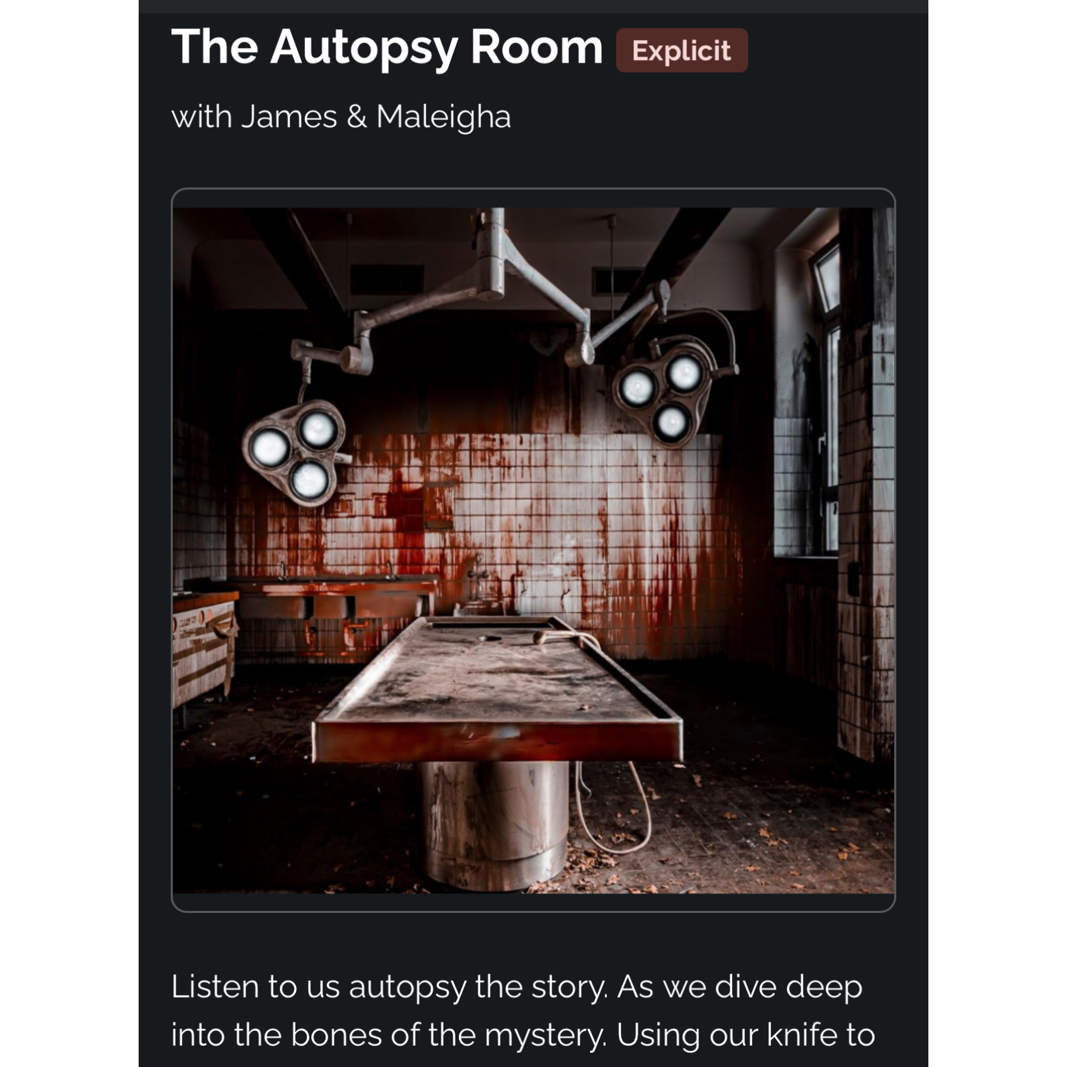1067x1067 pixels.
Task: Open the podcast cover artwork image
Action: [533, 550]
